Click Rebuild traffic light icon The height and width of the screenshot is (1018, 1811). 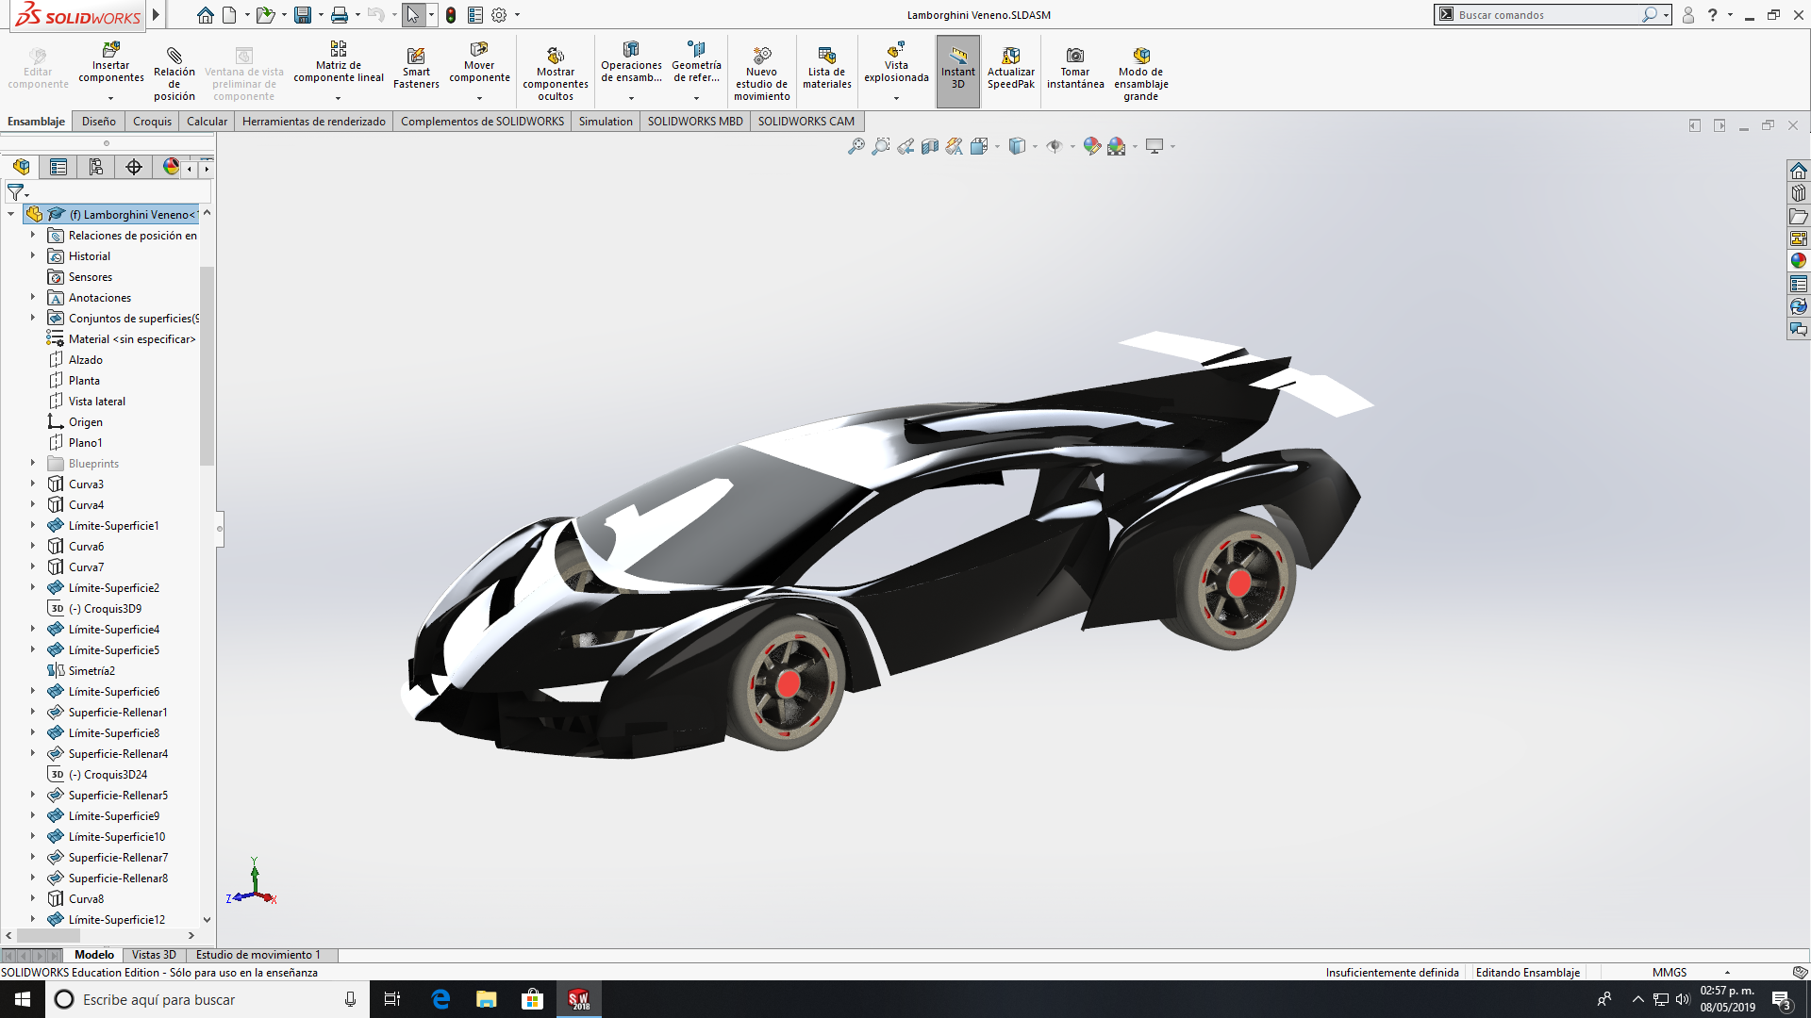tap(451, 15)
